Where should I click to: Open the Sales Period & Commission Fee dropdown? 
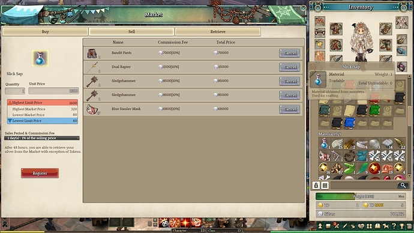click(x=42, y=138)
